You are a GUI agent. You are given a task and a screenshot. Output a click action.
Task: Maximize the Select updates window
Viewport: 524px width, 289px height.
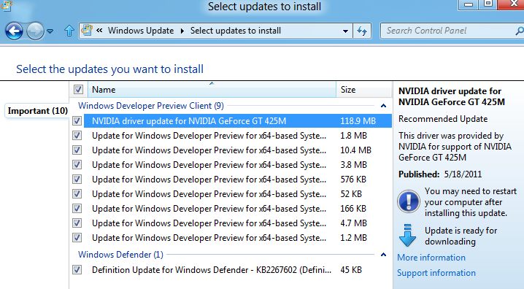tap(488, 4)
